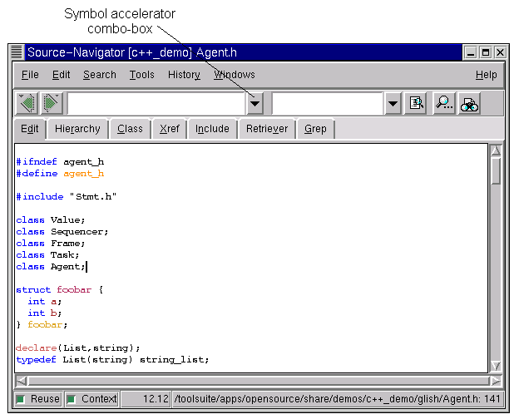Switch to the Grep tab
Image resolution: width=514 pixels, height=419 pixels.
(x=315, y=129)
